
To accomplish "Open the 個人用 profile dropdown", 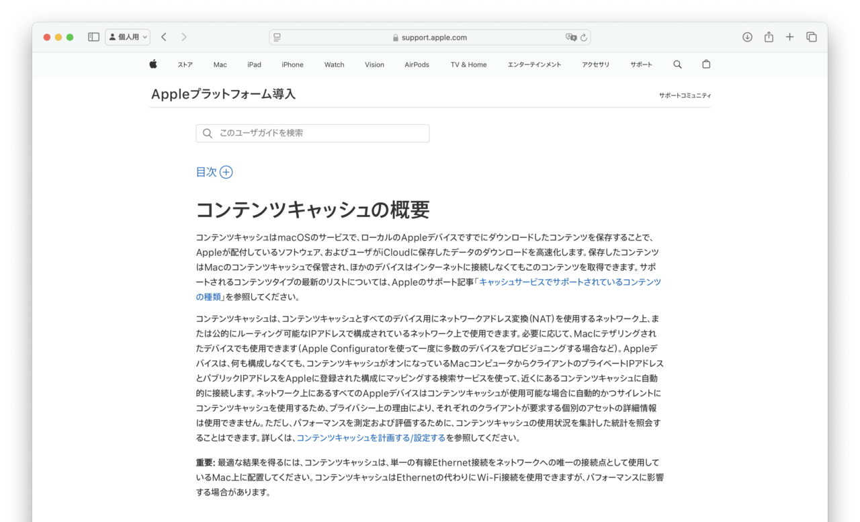I will 128,37.
